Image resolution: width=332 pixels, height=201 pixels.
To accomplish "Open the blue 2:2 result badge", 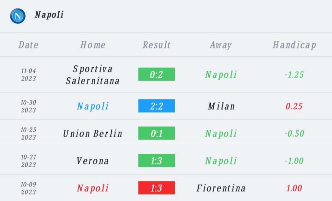I will [x=157, y=106].
